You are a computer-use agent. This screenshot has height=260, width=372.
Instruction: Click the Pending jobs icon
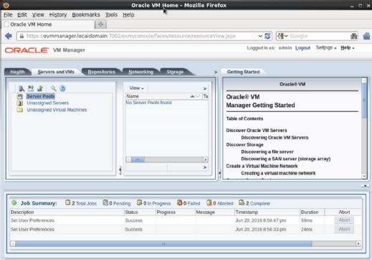[x=105, y=203]
